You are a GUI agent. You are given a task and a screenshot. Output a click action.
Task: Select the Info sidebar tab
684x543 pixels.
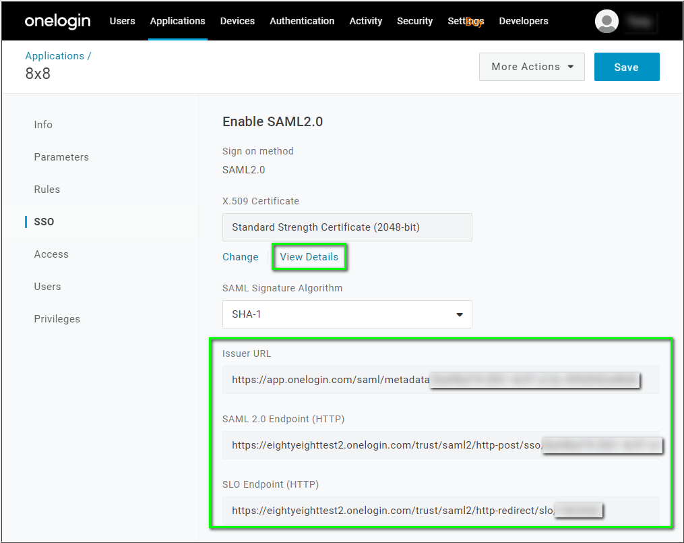click(x=43, y=125)
